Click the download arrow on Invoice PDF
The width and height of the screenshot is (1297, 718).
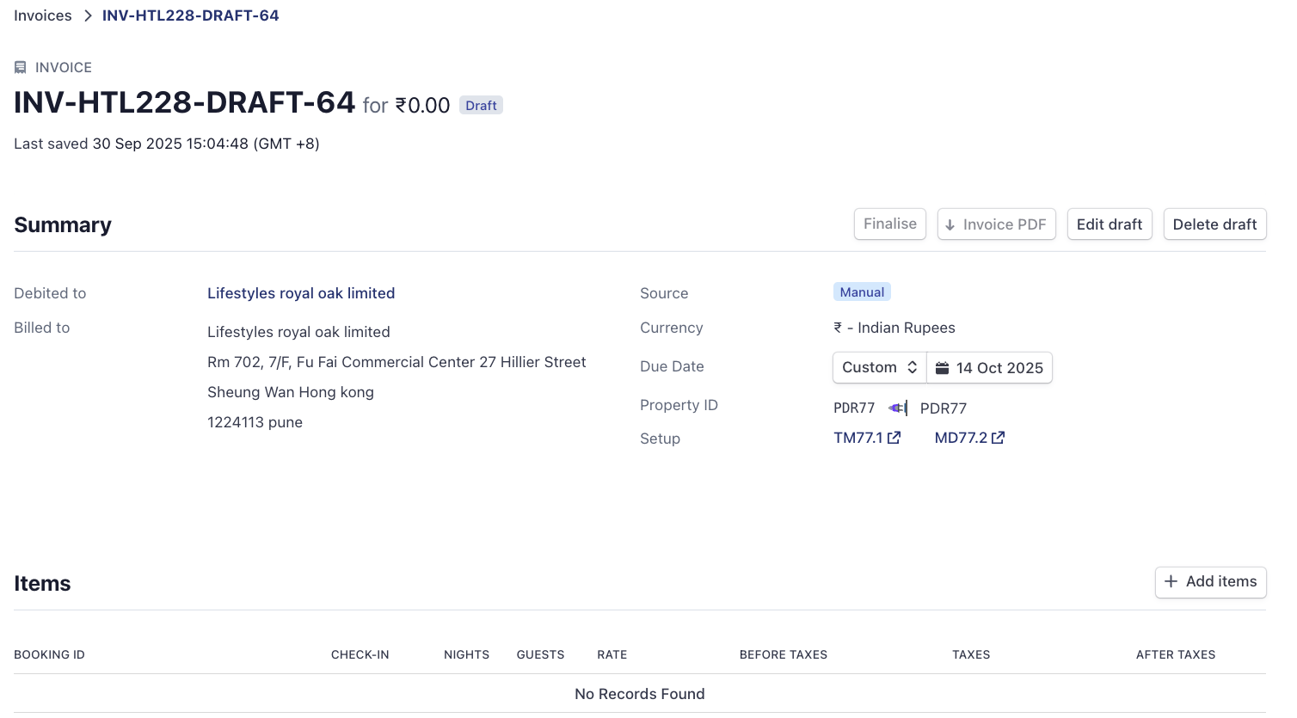[x=950, y=225]
